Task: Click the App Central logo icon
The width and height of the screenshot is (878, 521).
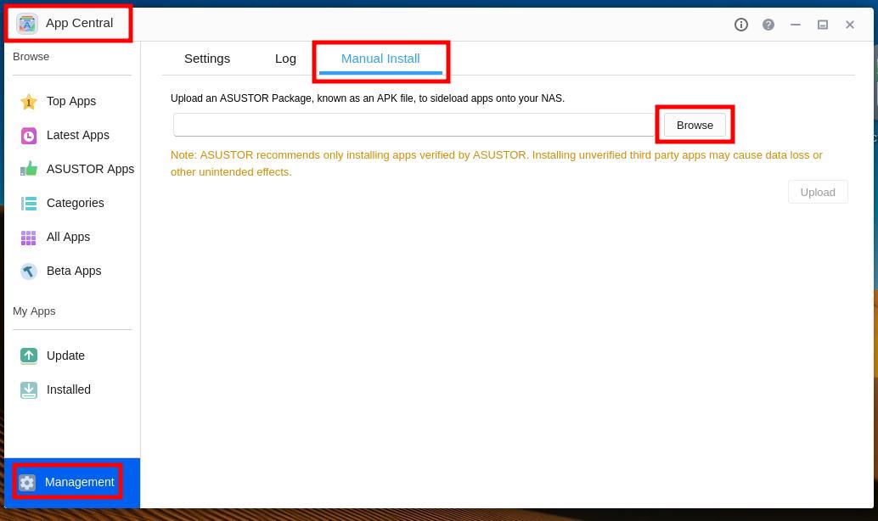Action: [27, 23]
